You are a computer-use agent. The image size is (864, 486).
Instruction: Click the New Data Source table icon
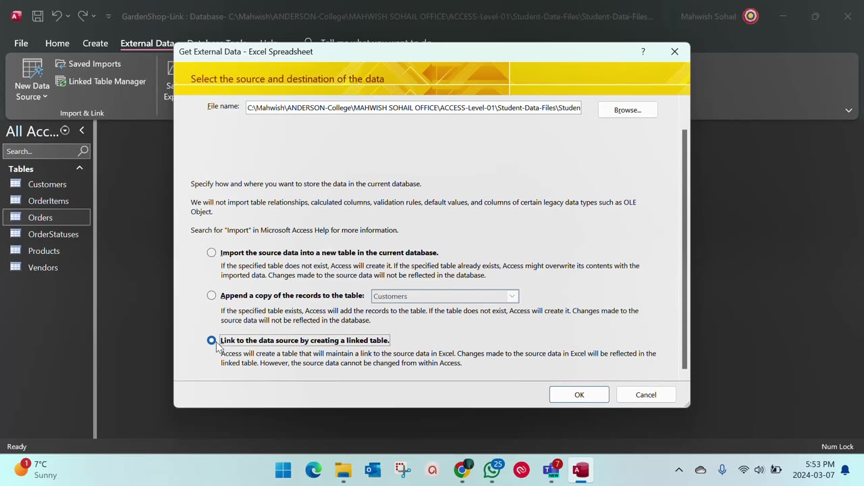32,69
